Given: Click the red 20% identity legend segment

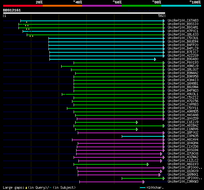Looking at the screenshot, I should (x=23, y=6).
